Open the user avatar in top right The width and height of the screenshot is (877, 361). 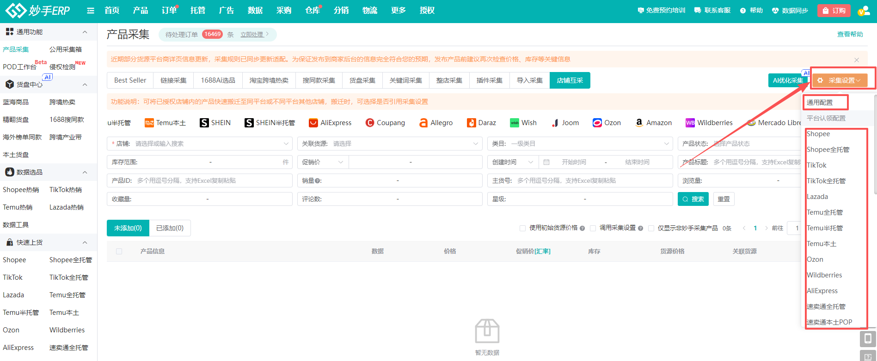(864, 11)
